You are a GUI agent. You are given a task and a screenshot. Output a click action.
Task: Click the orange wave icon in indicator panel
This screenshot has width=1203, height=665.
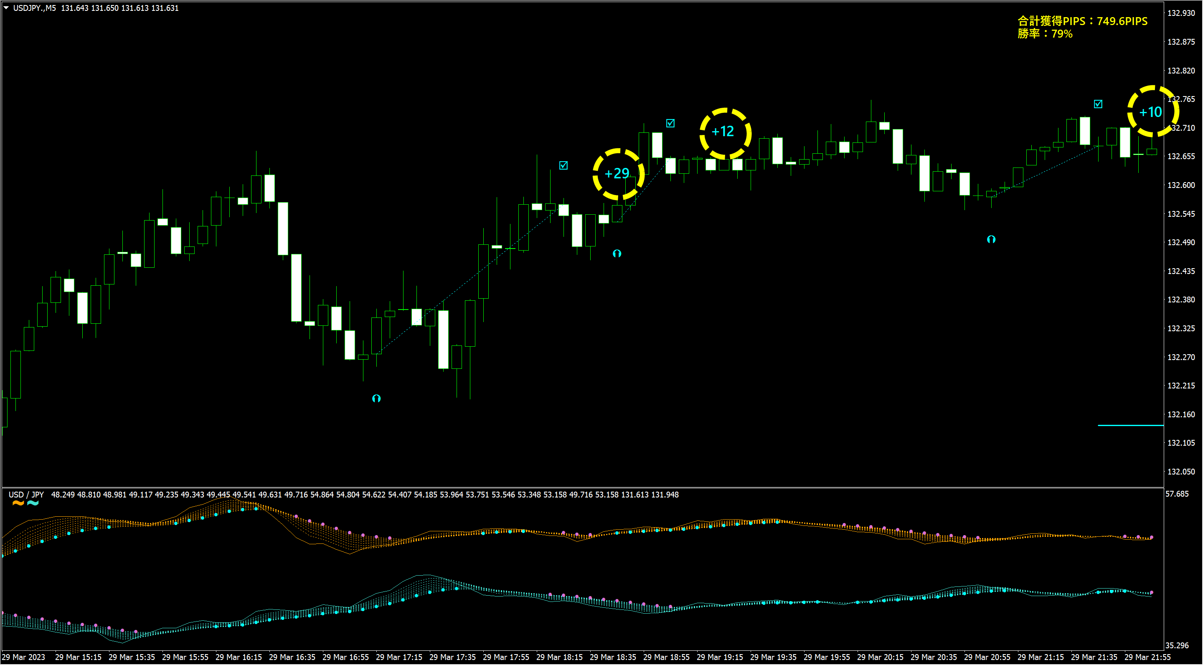point(18,503)
